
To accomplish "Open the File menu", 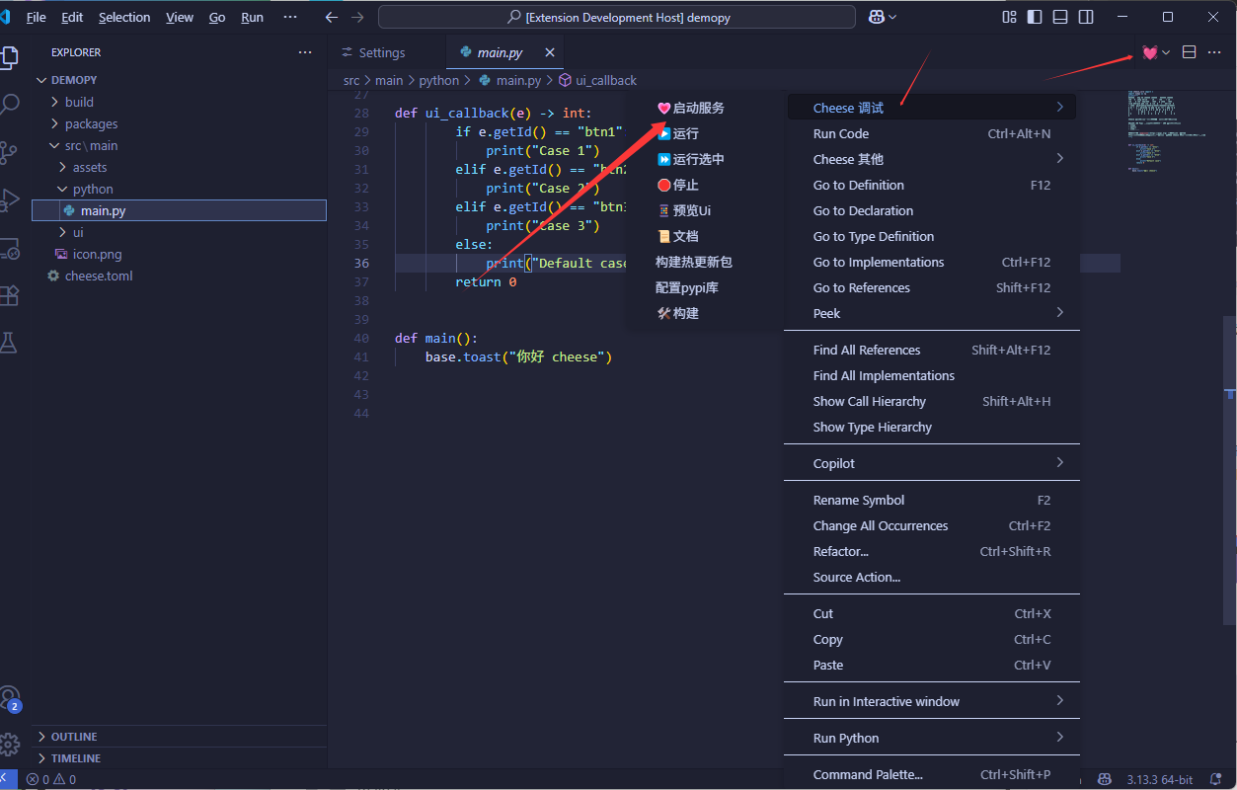I will point(37,17).
